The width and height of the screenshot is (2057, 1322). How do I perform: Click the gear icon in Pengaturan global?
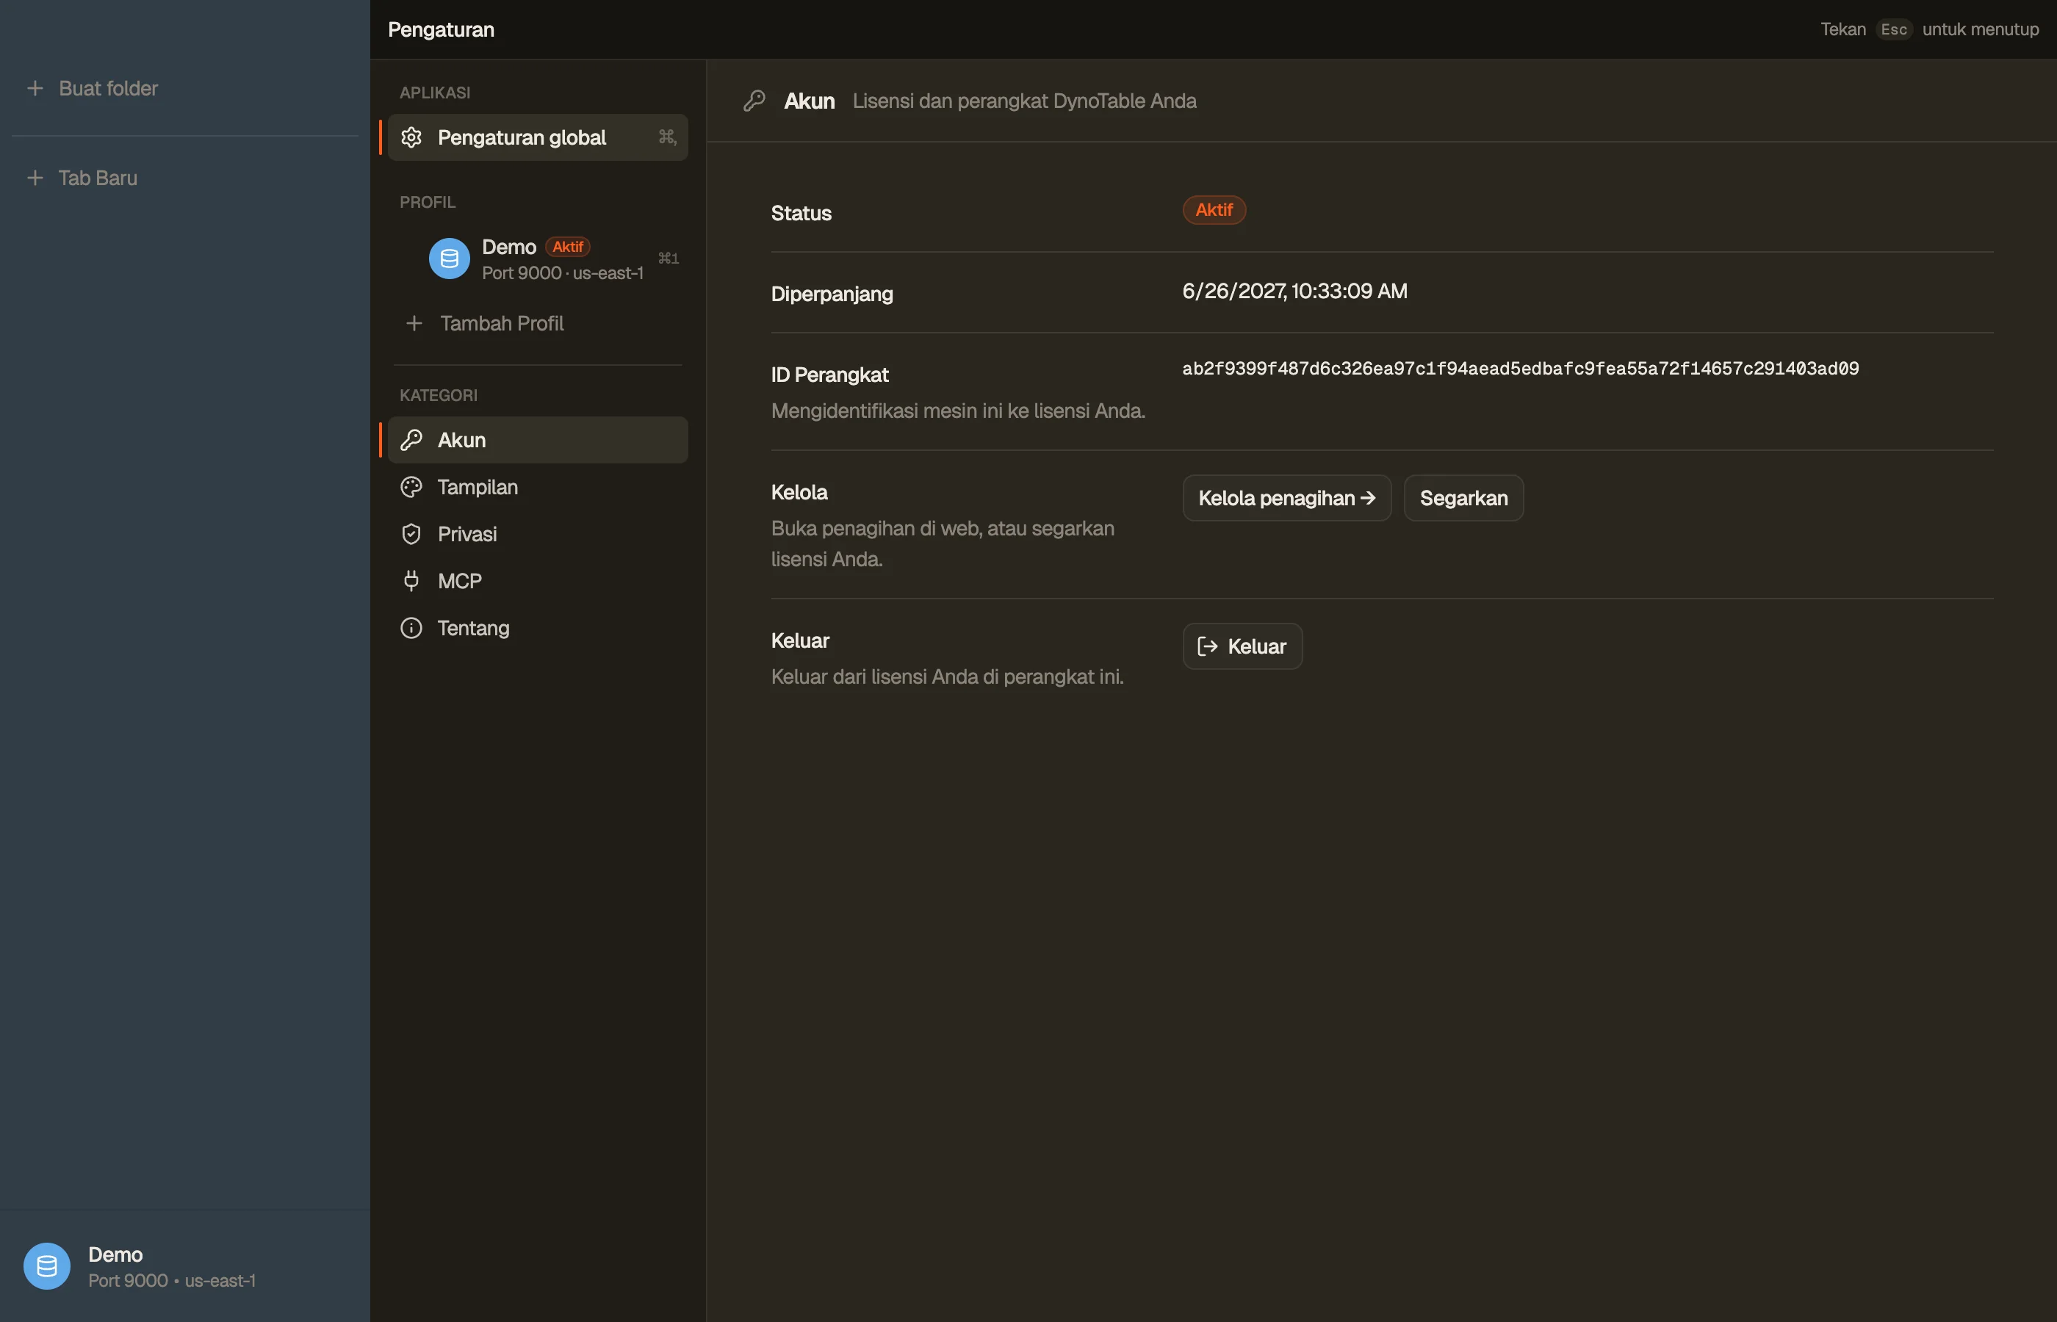(x=411, y=137)
